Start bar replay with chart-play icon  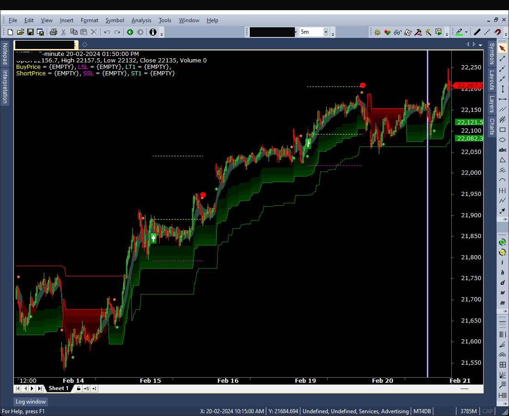coord(438,32)
